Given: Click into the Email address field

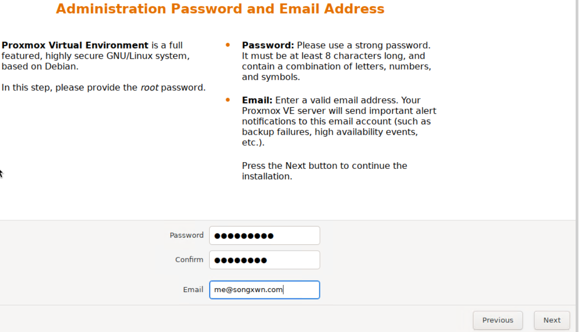Looking at the screenshot, I should click(x=264, y=290).
